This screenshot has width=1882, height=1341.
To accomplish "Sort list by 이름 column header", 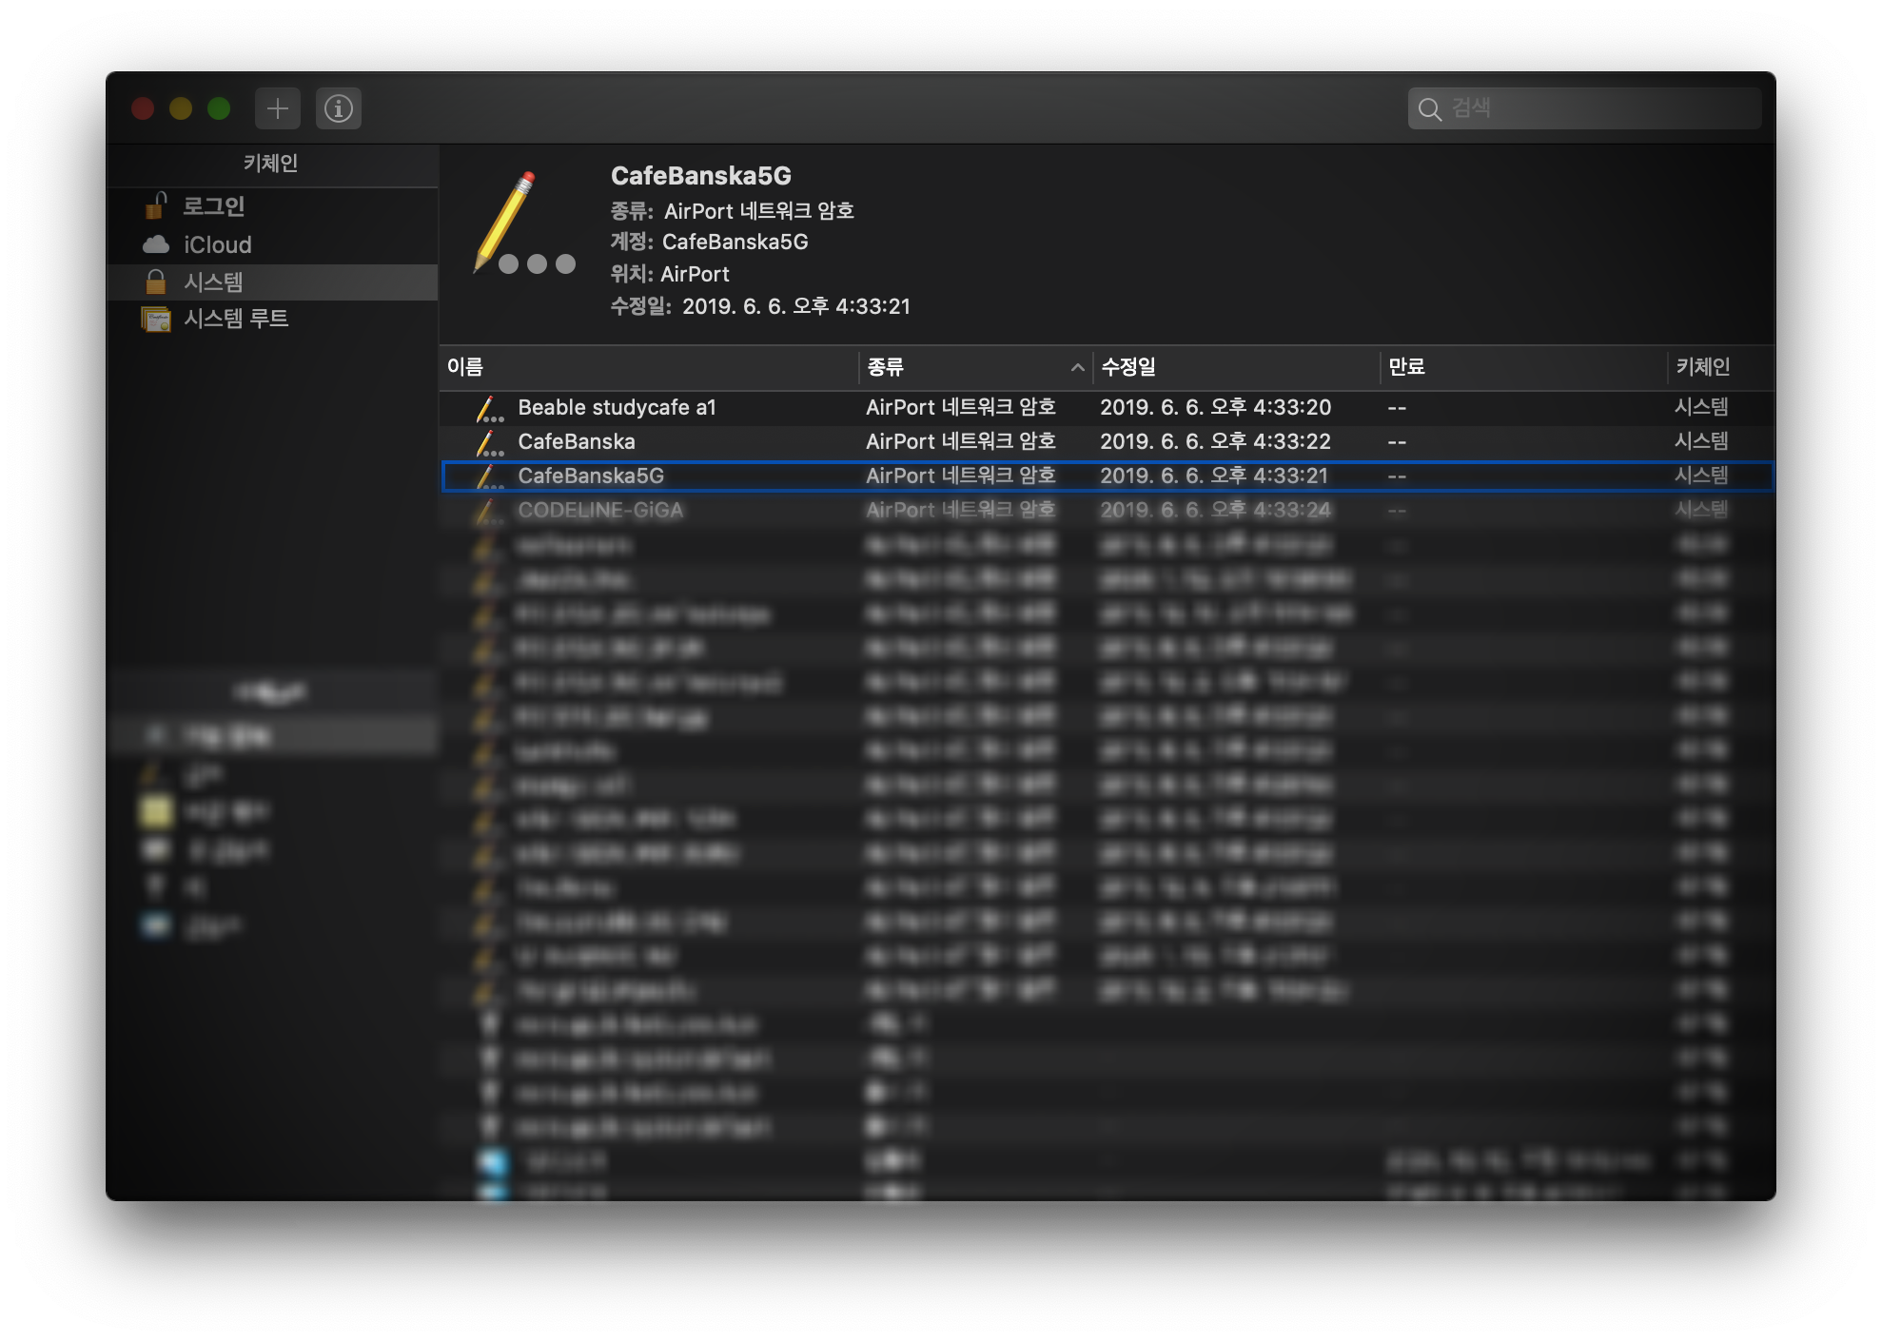I will pos(465,367).
